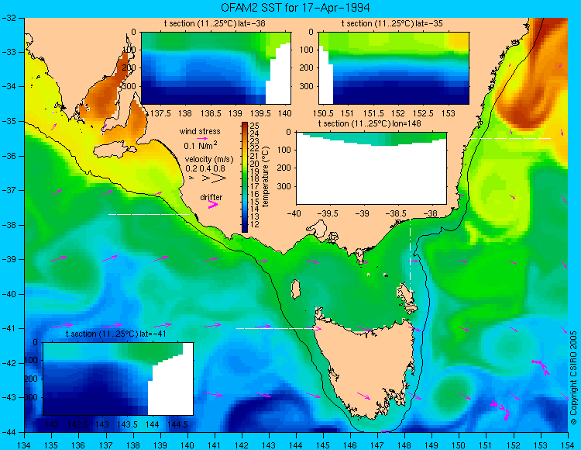Click "139.5" on the lat=-38 inset axis
Image resolution: width=581 pixels, height=450 pixels.
click(x=260, y=113)
